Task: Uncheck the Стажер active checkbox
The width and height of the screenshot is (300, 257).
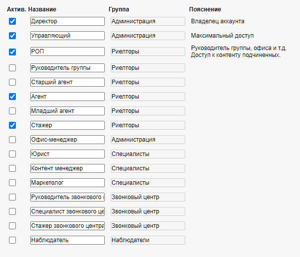Action: pos(12,125)
